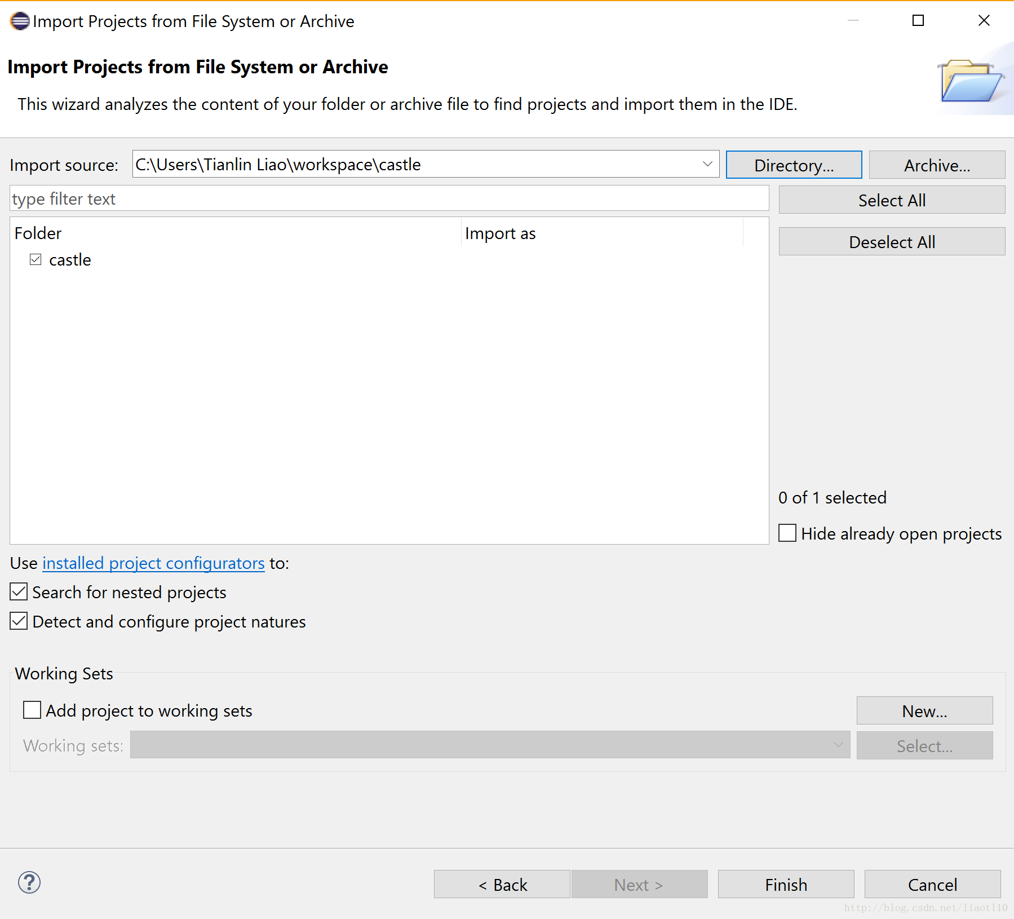Screen dimensions: 1014x919
Task: Close the import dialog window
Action: pos(984,21)
